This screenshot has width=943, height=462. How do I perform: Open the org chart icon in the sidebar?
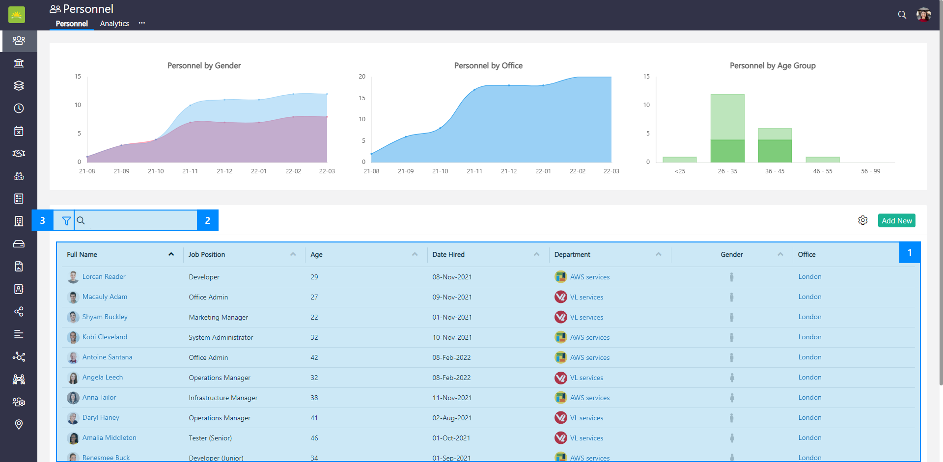tap(19, 357)
